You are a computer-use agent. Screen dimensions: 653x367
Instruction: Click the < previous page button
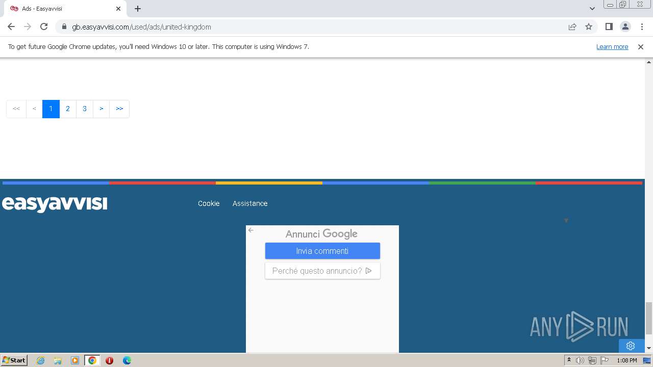(34, 109)
